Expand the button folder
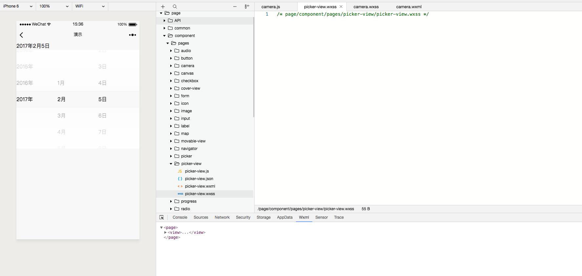Screen dimensions: 582x276 point(171,58)
